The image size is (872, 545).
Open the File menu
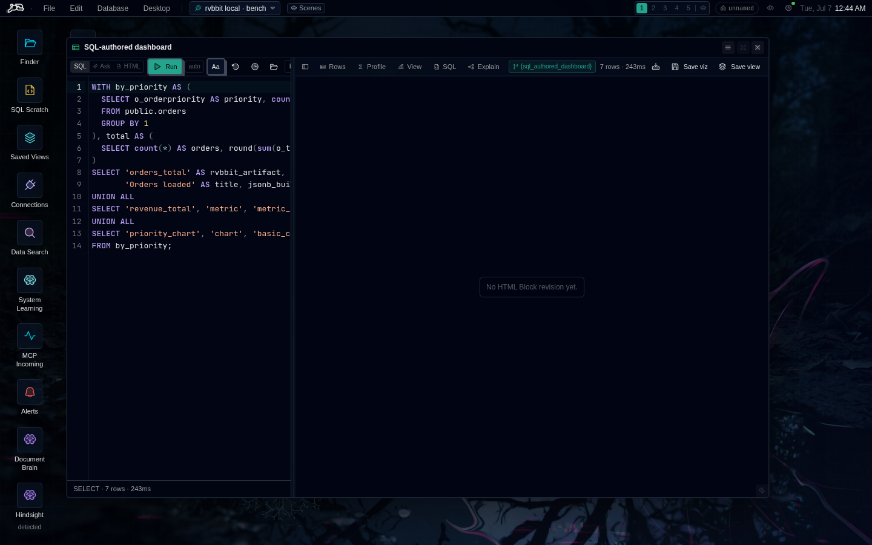click(x=49, y=8)
